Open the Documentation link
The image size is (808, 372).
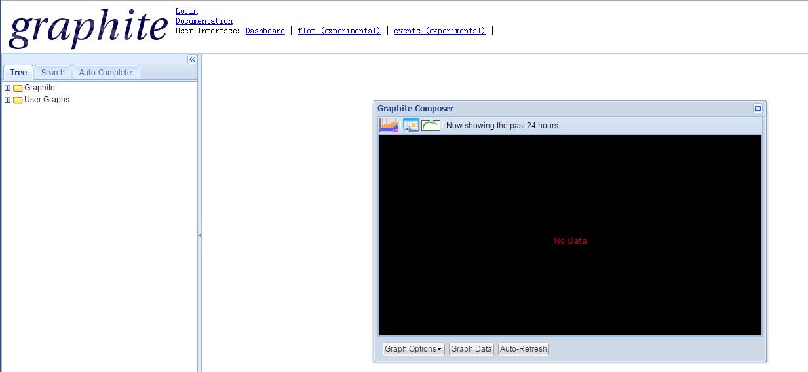point(204,21)
